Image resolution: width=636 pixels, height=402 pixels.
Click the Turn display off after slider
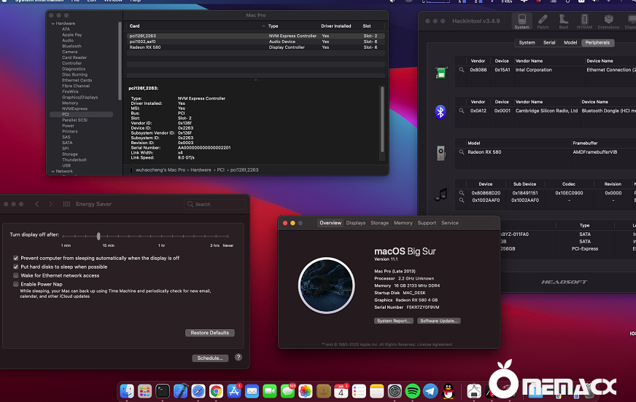pyautogui.click(x=98, y=236)
